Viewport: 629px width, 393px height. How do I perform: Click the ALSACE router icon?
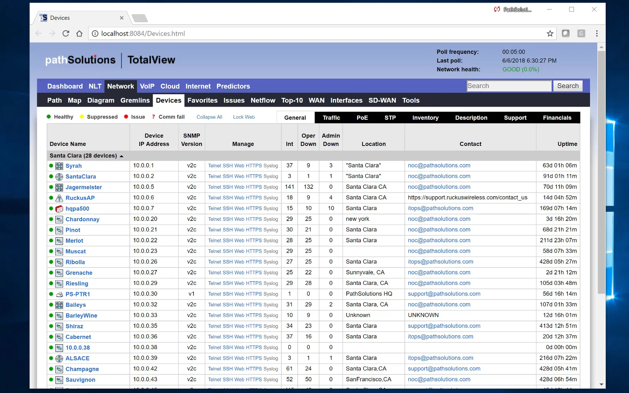tap(59, 358)
